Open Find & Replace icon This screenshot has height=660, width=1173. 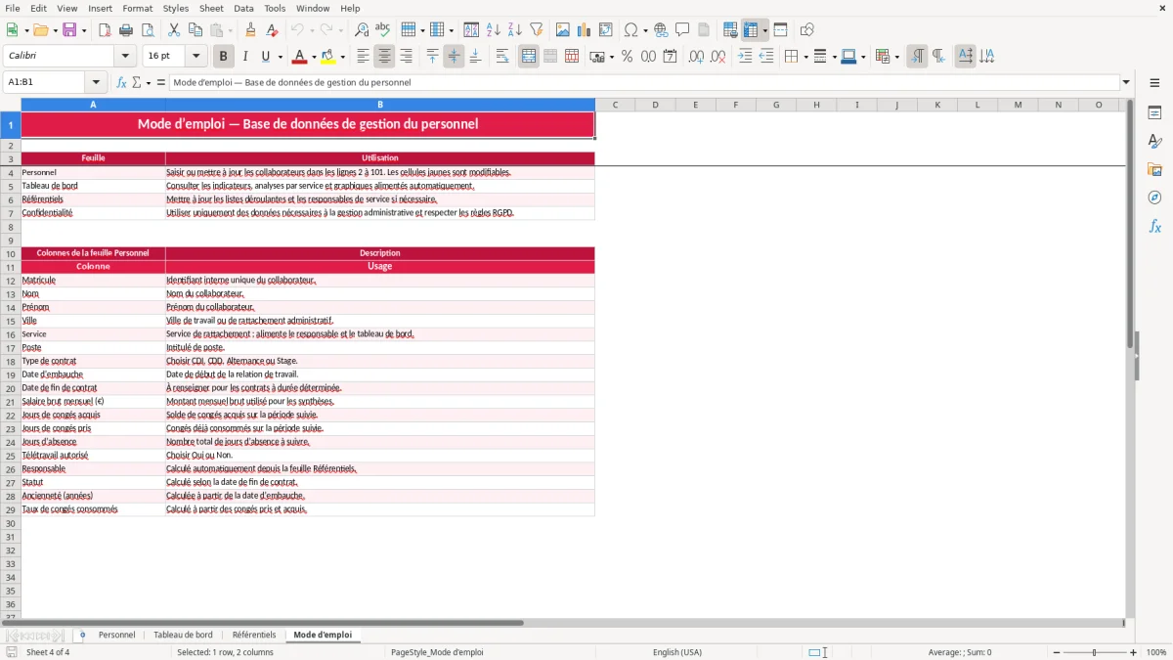tap(362, 30)
